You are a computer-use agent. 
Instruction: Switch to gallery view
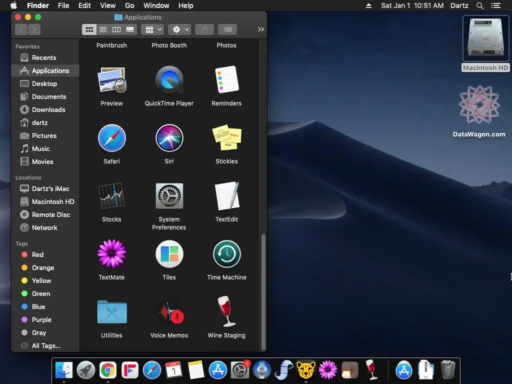[130, 29]
